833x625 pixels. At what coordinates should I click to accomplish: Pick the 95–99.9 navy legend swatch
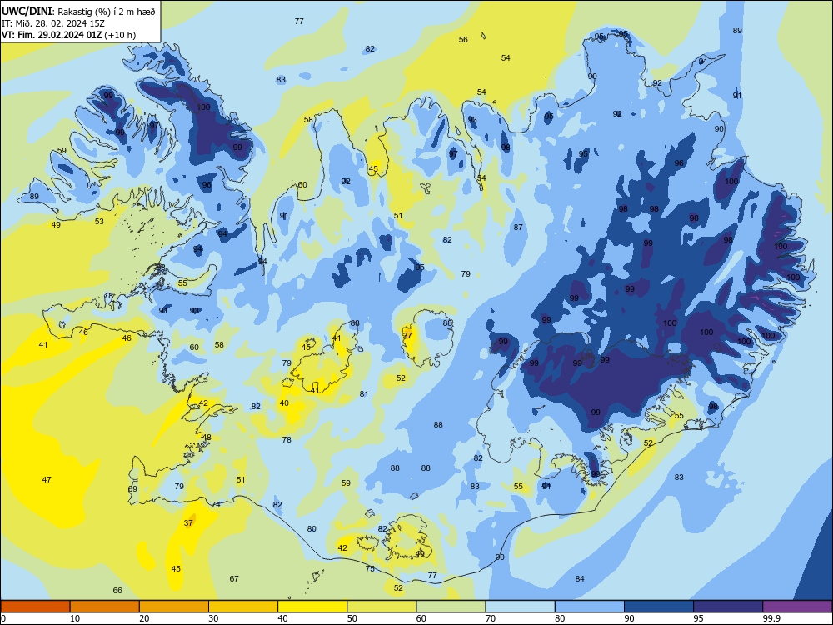coord(728,607)
